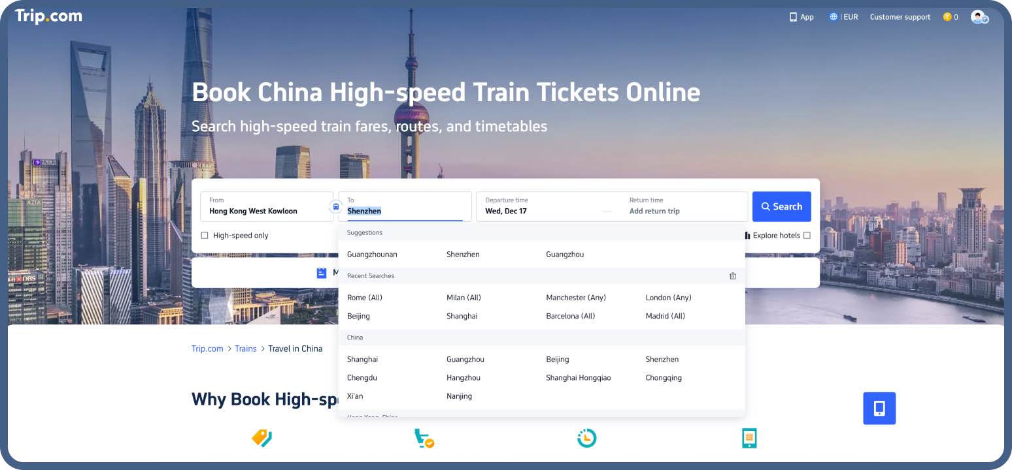Click the Trip Coins icon

click(947, 17)
